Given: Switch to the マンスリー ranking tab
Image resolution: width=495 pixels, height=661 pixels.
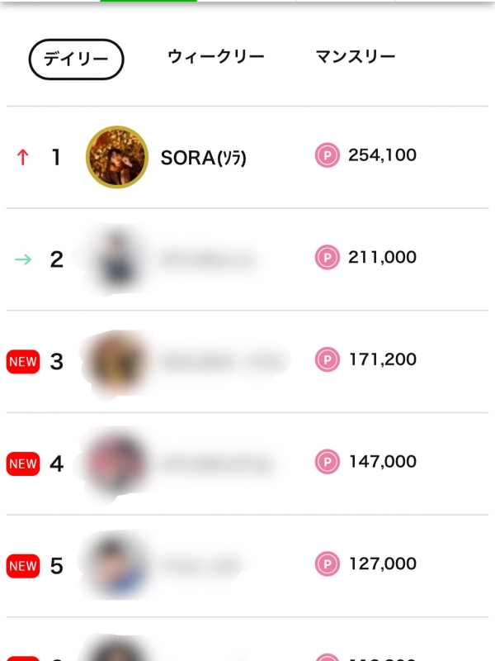Looking at the screenshot, I should pos(355,56).
